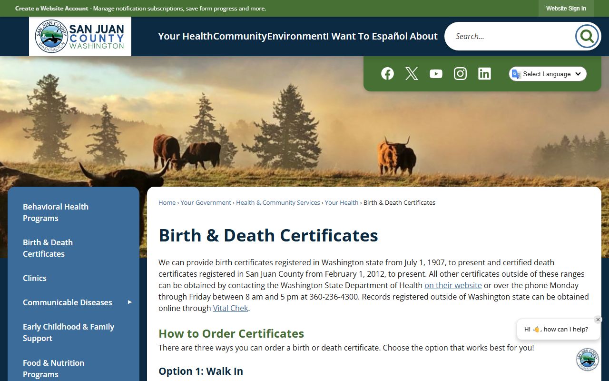Open the Español menu item

pyautogui.click(x=390, y=36)
